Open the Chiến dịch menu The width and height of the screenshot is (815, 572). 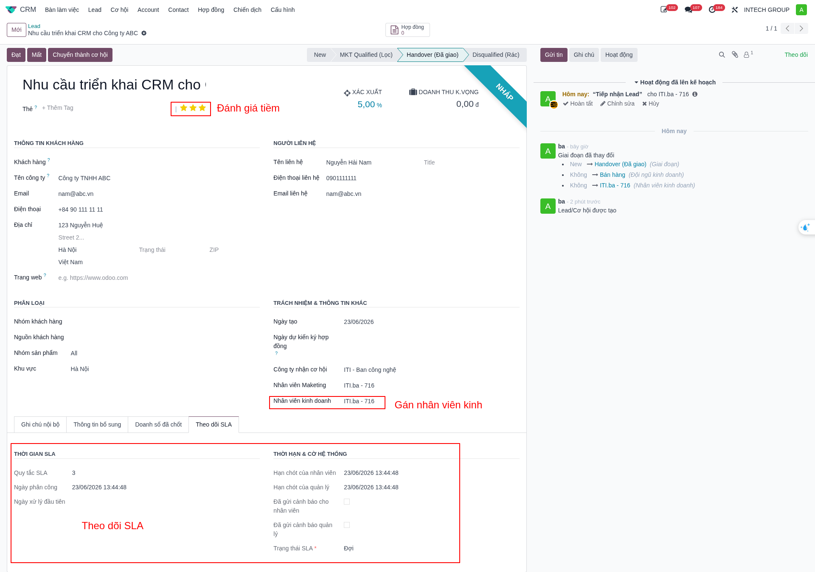click(247, 10)
